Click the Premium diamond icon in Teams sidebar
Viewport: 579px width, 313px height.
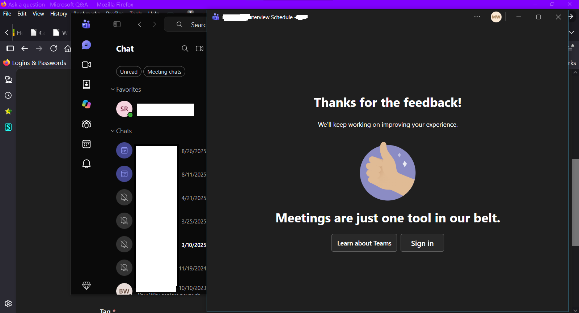[x=86, y=286]
